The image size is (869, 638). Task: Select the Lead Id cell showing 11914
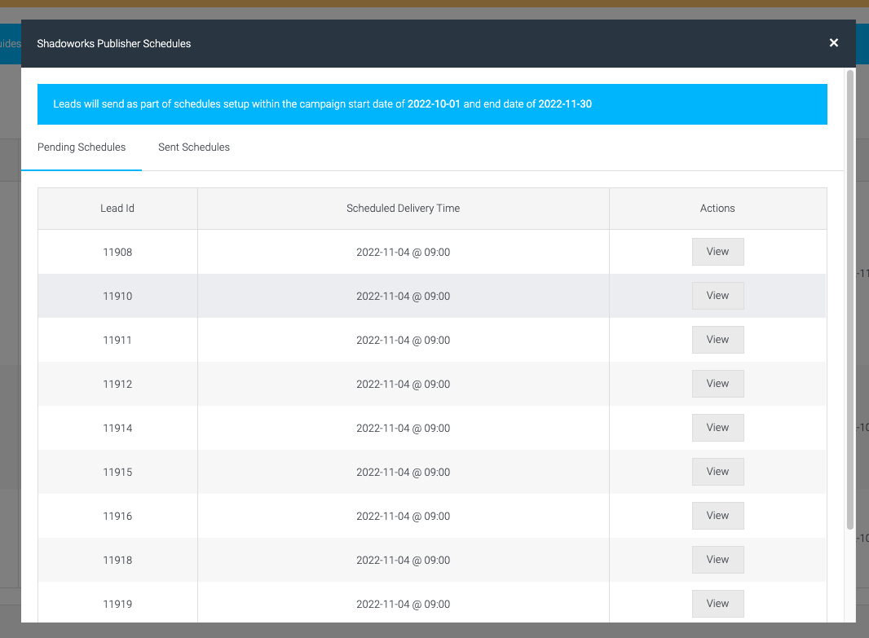[117, 428]
